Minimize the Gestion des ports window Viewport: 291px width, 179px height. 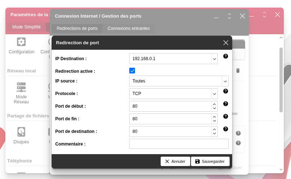coord(216,18)
